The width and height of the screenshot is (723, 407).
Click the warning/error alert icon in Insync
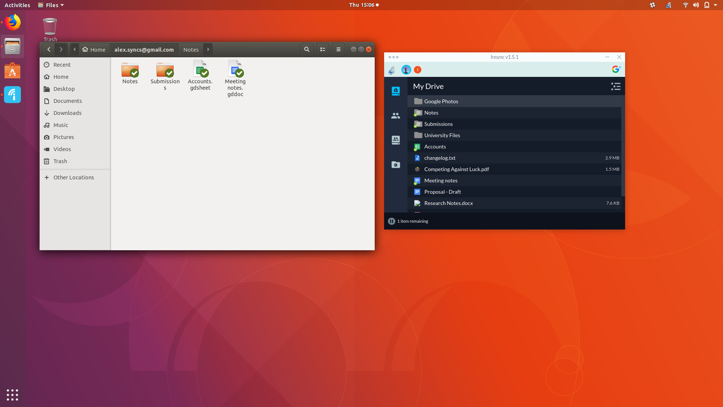(417, 69)
